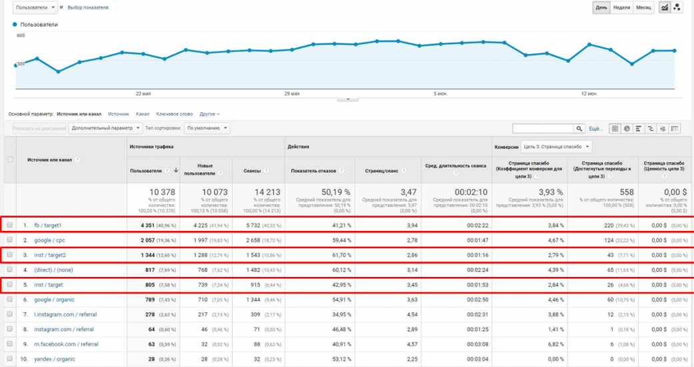Select pie chart percentage view icon

point(627,129)
